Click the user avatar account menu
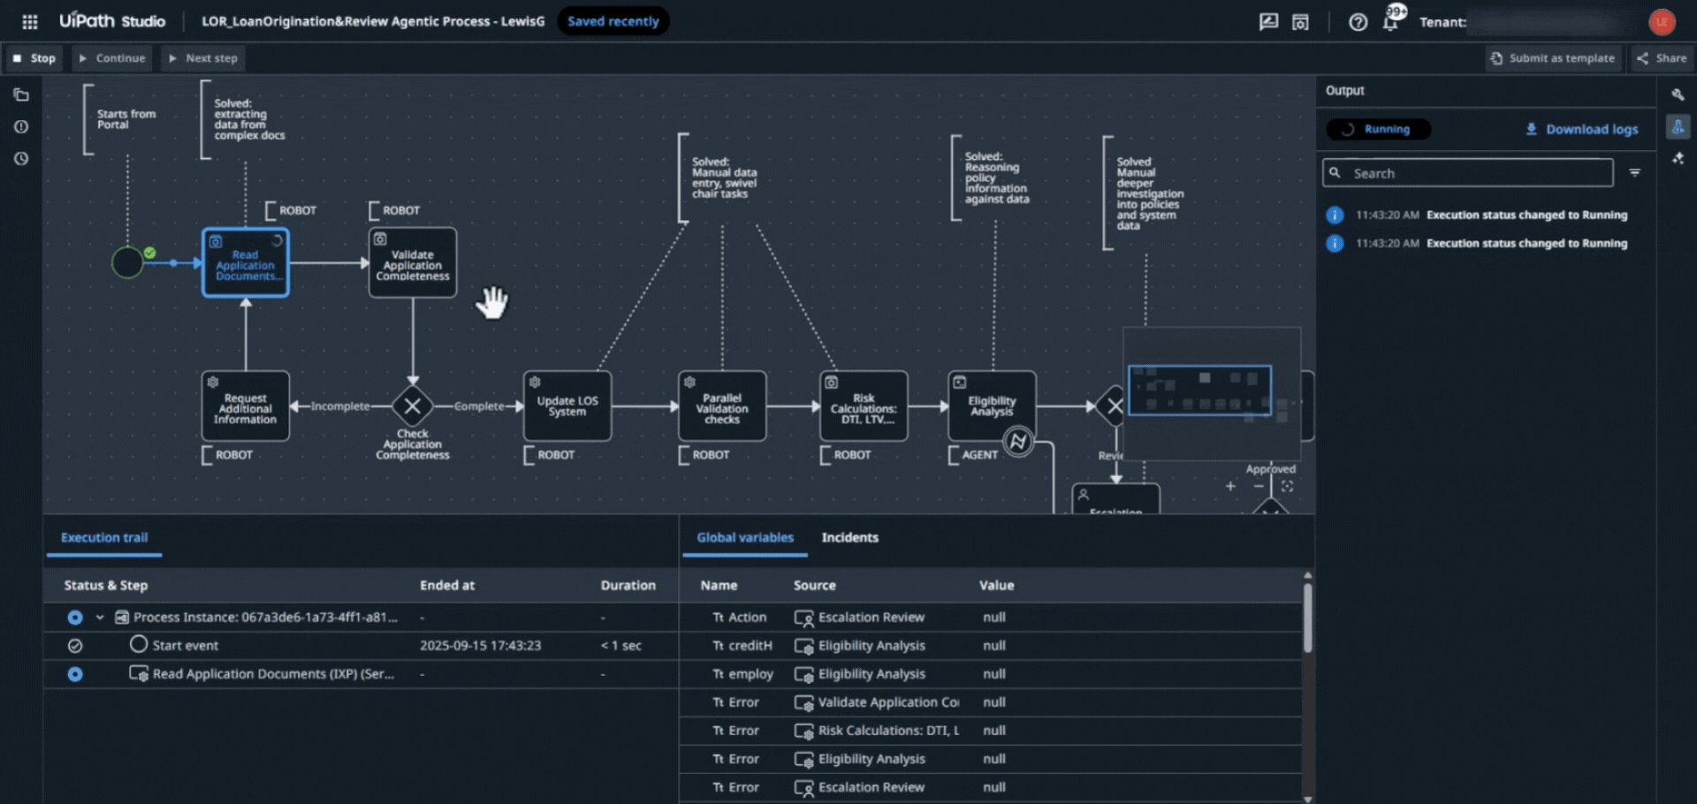 (x=1662, y=22)
